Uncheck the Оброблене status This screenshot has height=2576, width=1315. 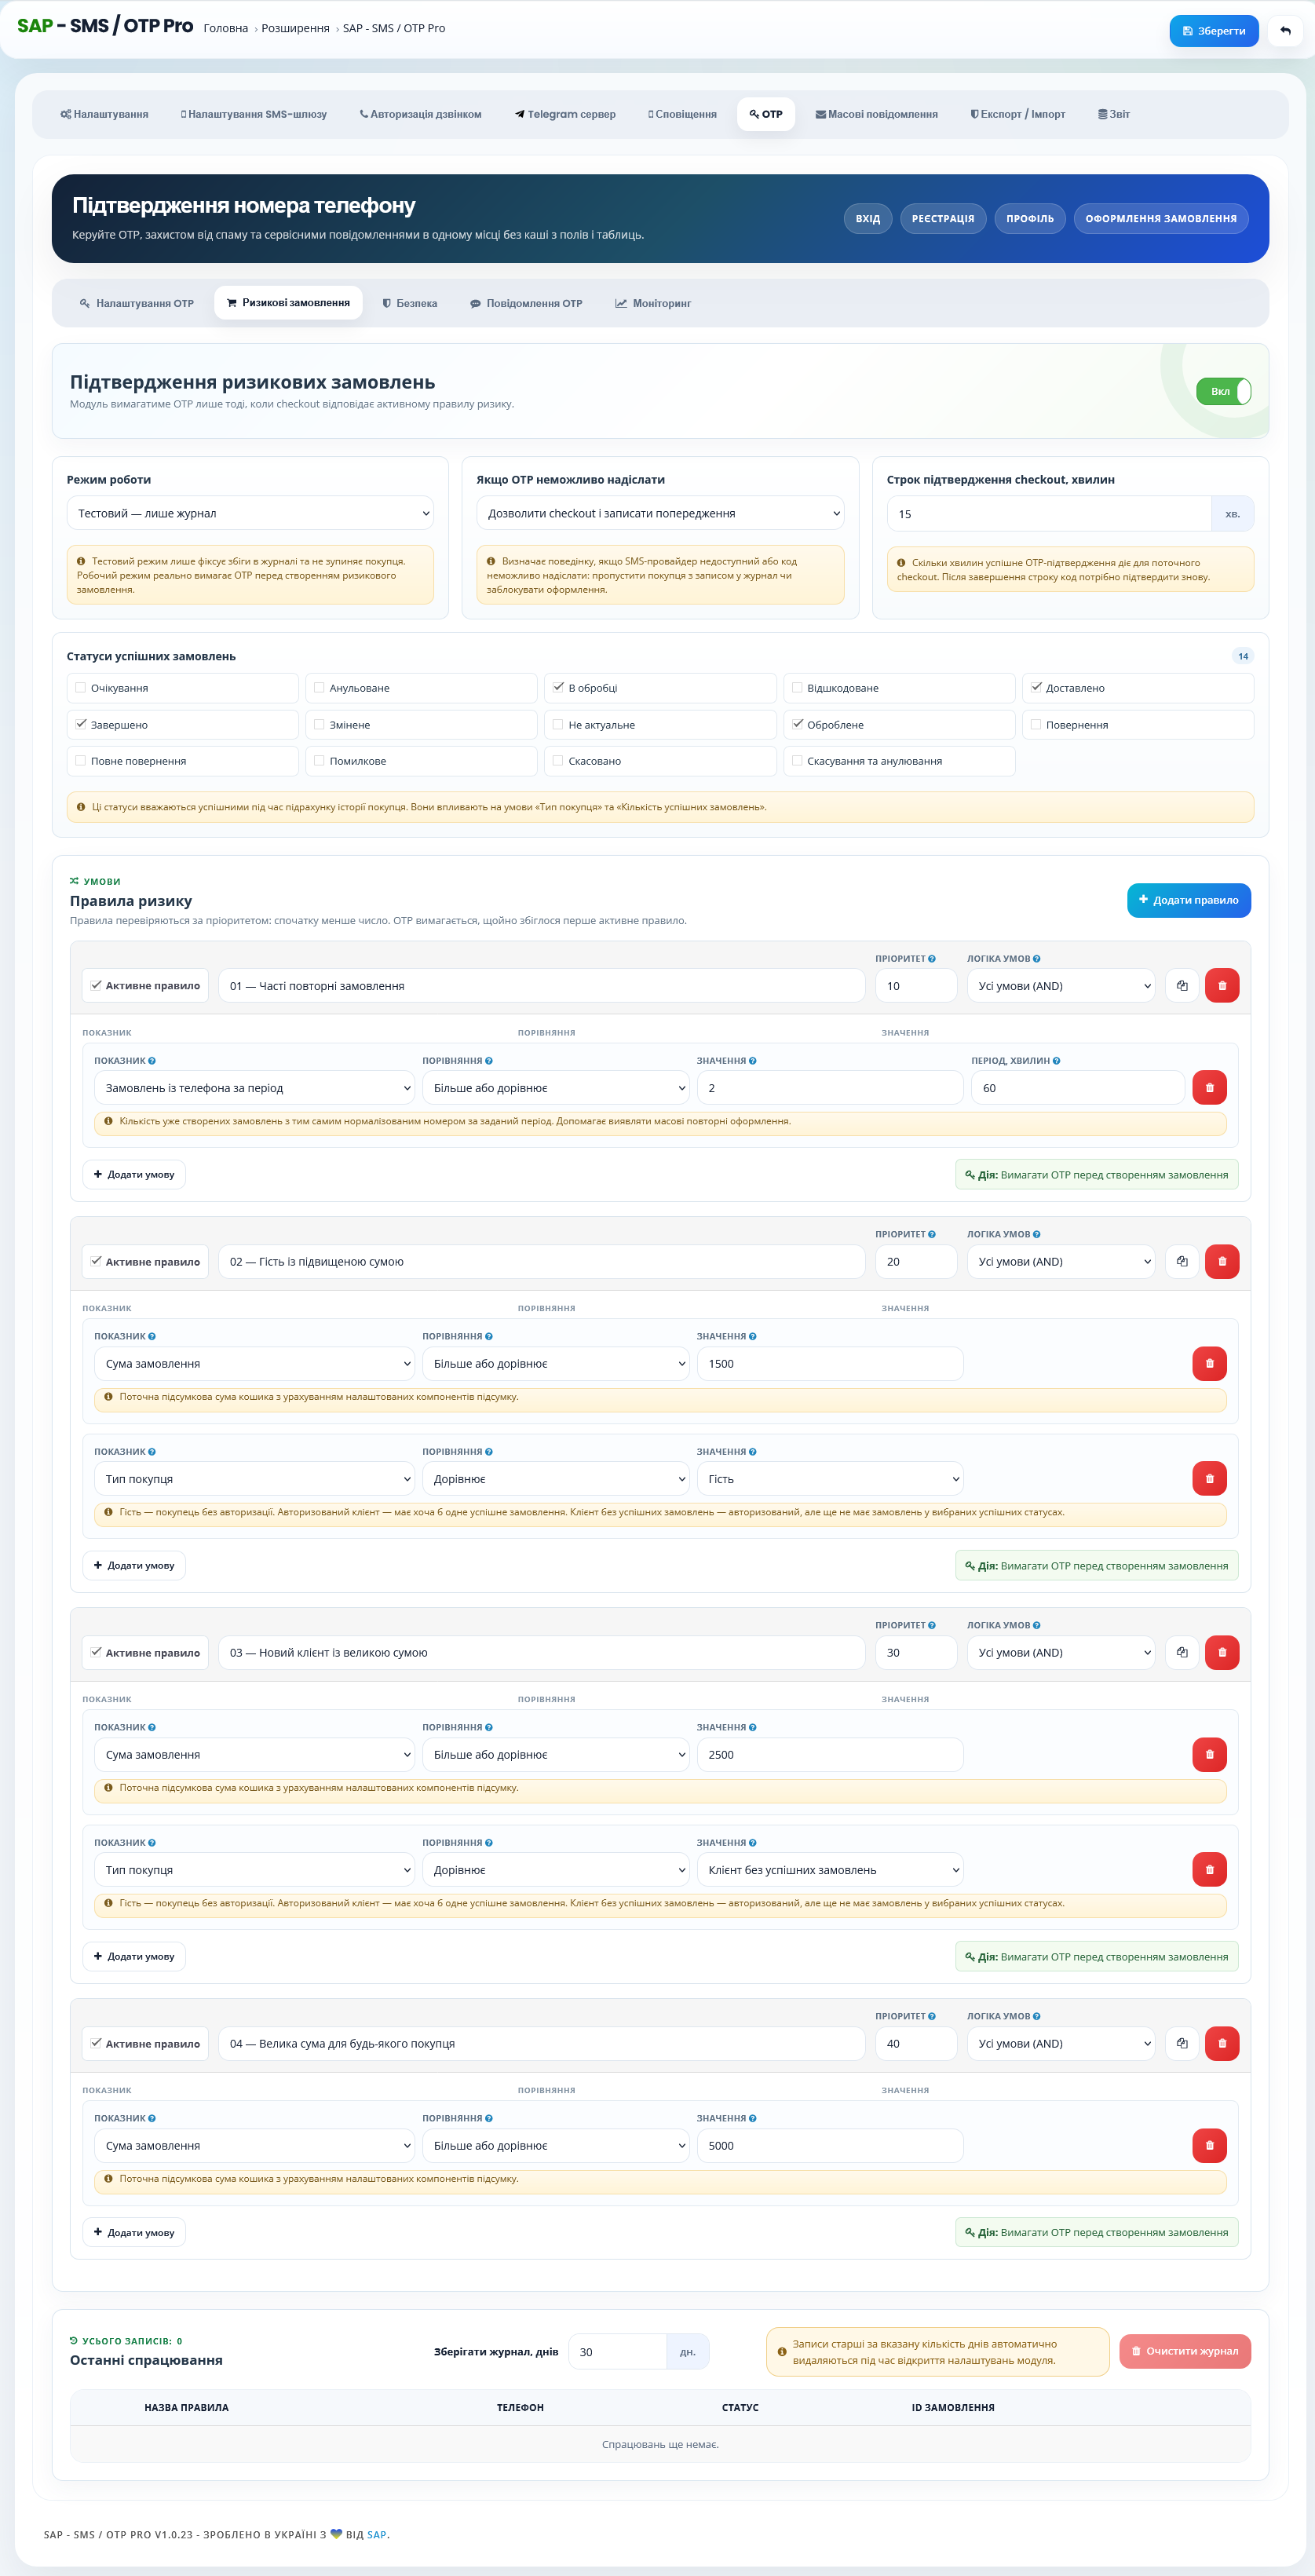point(797,724)
